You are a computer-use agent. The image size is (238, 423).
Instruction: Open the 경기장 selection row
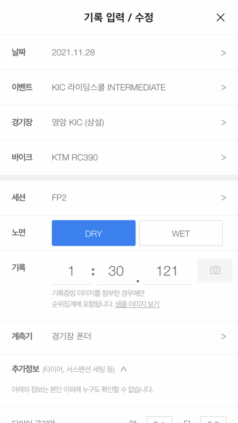(119, 123)
